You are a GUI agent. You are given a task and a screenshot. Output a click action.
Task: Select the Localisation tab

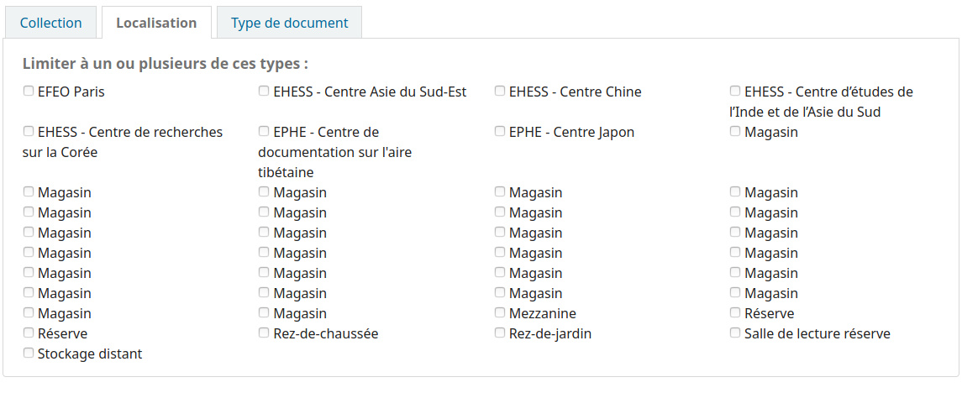pos(156,23)
